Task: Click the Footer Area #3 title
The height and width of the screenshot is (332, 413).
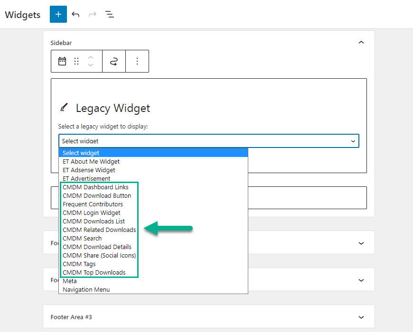Action: click(x=71, y=317)
